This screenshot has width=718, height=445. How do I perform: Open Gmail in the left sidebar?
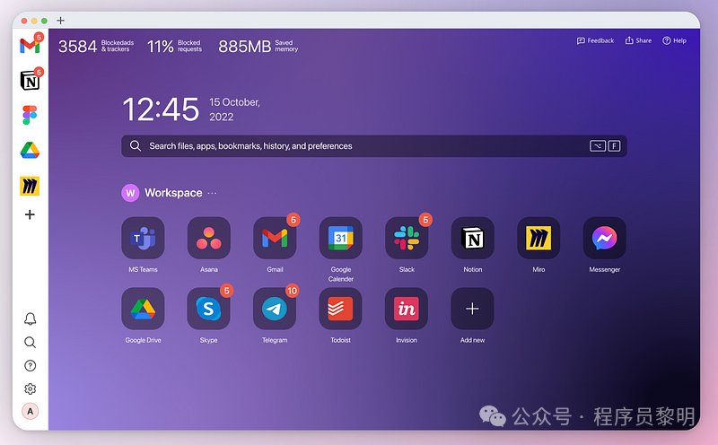pyautogui.click(x=30, y=46)
